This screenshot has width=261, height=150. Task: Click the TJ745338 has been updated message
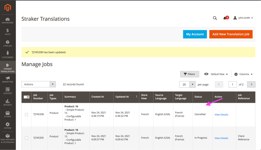(49, 52)
